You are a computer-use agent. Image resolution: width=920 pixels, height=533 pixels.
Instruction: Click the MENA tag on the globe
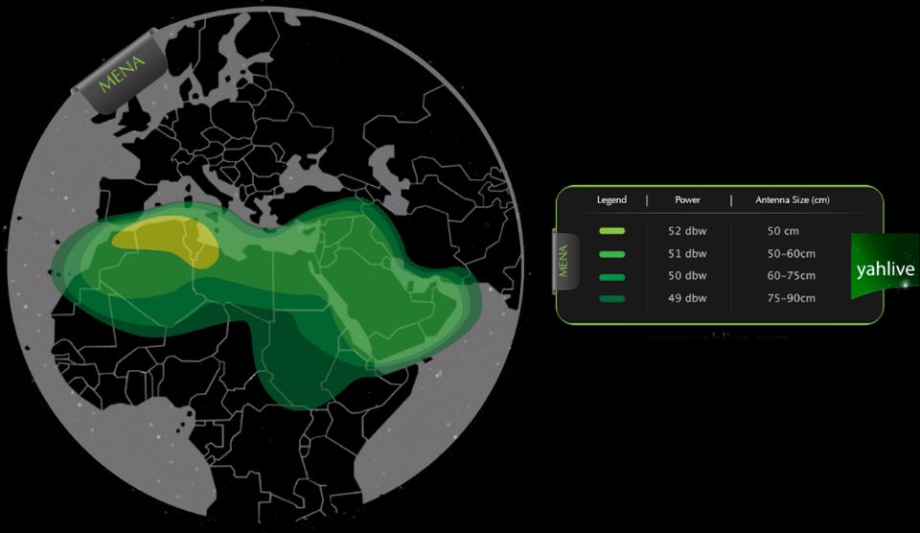pyautogui.click(x=122, y=72)
